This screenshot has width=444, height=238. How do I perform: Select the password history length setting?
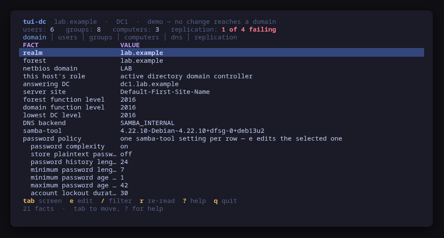(x=222, y=162)
